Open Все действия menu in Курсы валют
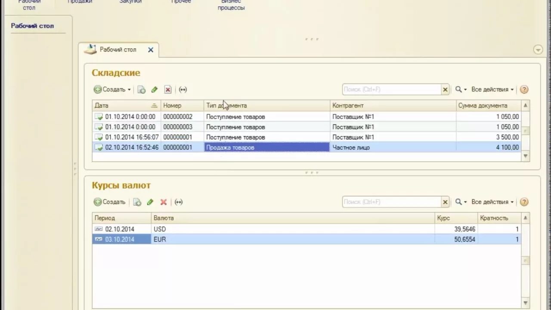This screenshot has width=551, height=310. (492, 202)
